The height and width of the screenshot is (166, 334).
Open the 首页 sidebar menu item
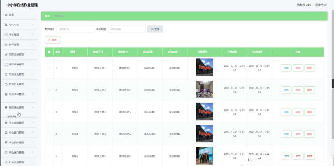(19, 15)
